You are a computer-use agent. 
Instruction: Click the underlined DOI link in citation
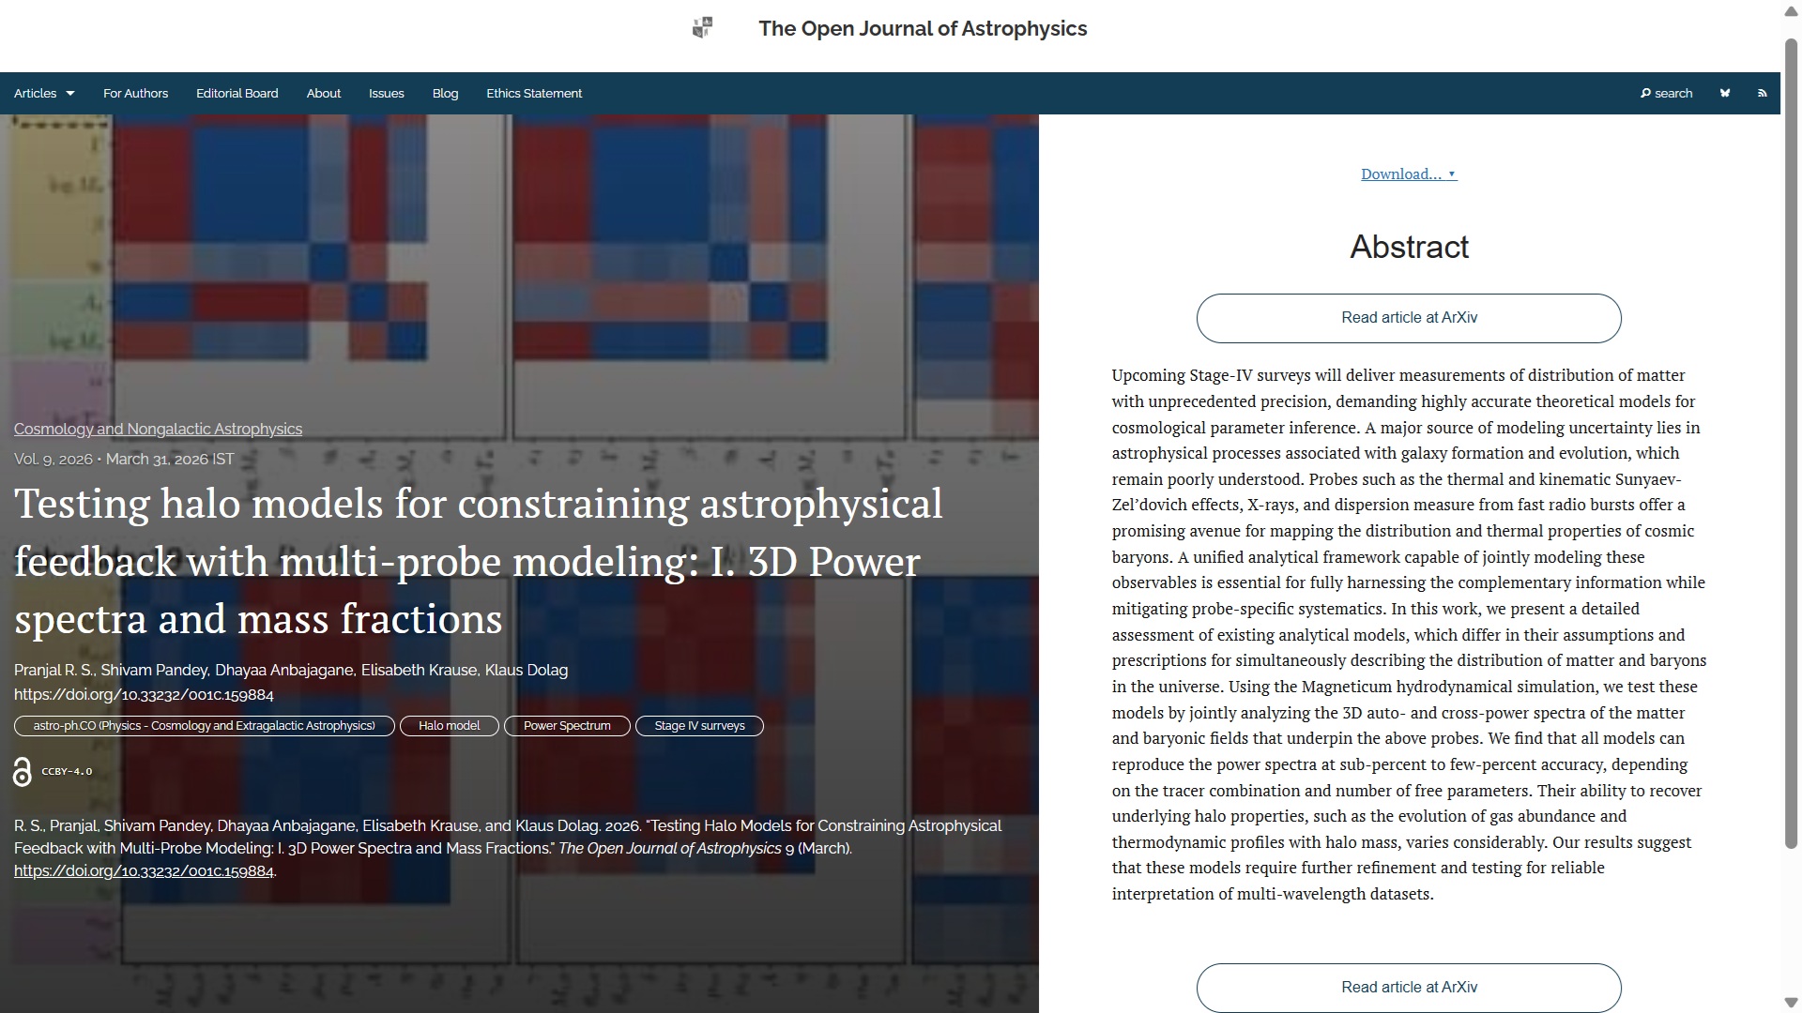tap(144, 871)
